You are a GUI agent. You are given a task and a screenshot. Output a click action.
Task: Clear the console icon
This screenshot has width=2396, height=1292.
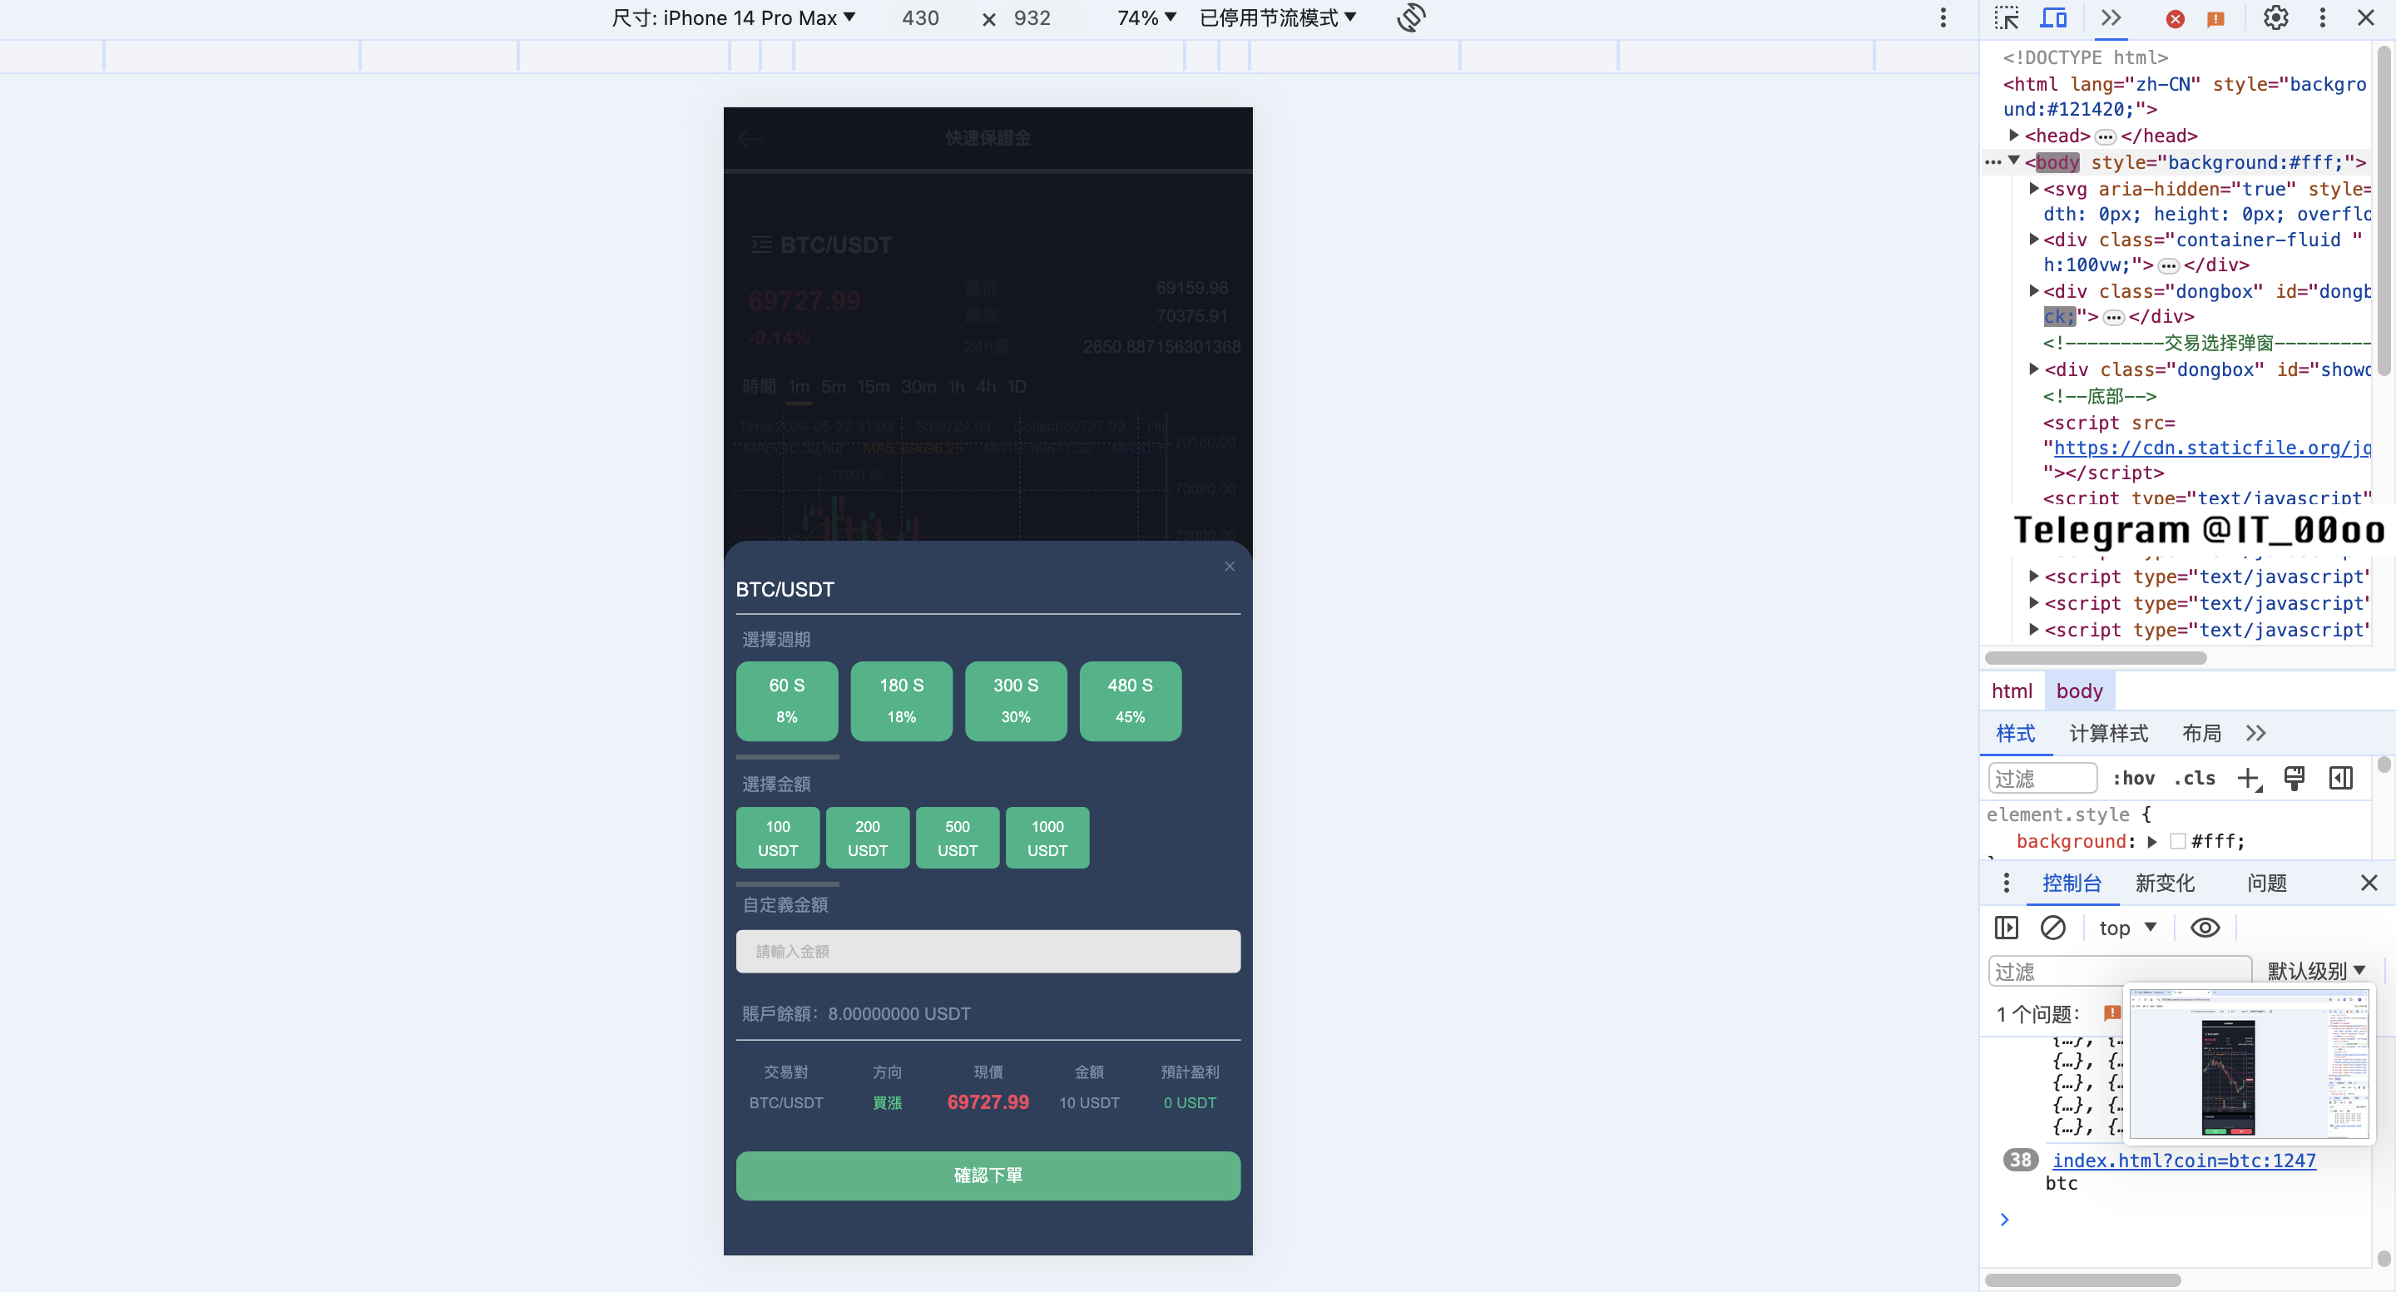click(x=2052, y=928)
